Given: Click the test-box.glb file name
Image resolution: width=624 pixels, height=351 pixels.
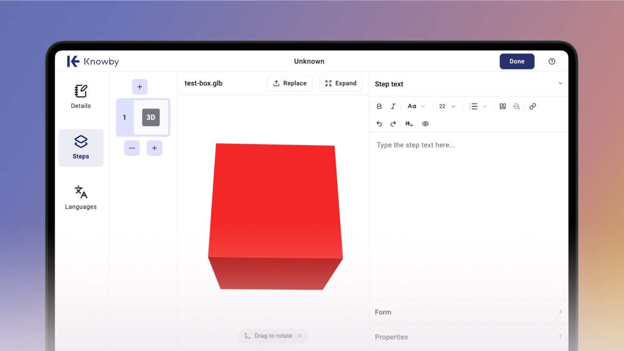Looking at the screenshot, I should [x=203, y=83].
